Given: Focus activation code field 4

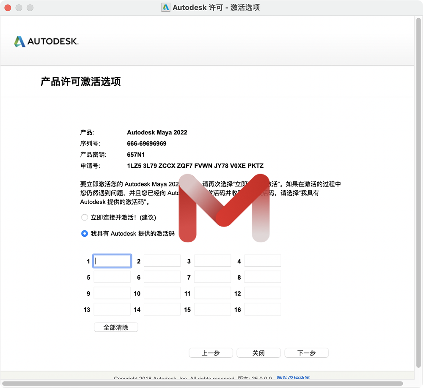Looking at the screenshot, I should [263, 261].
